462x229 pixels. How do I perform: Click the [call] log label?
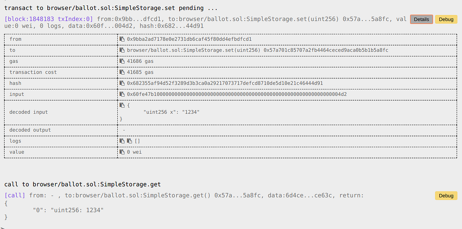click(x=16, y=196)
